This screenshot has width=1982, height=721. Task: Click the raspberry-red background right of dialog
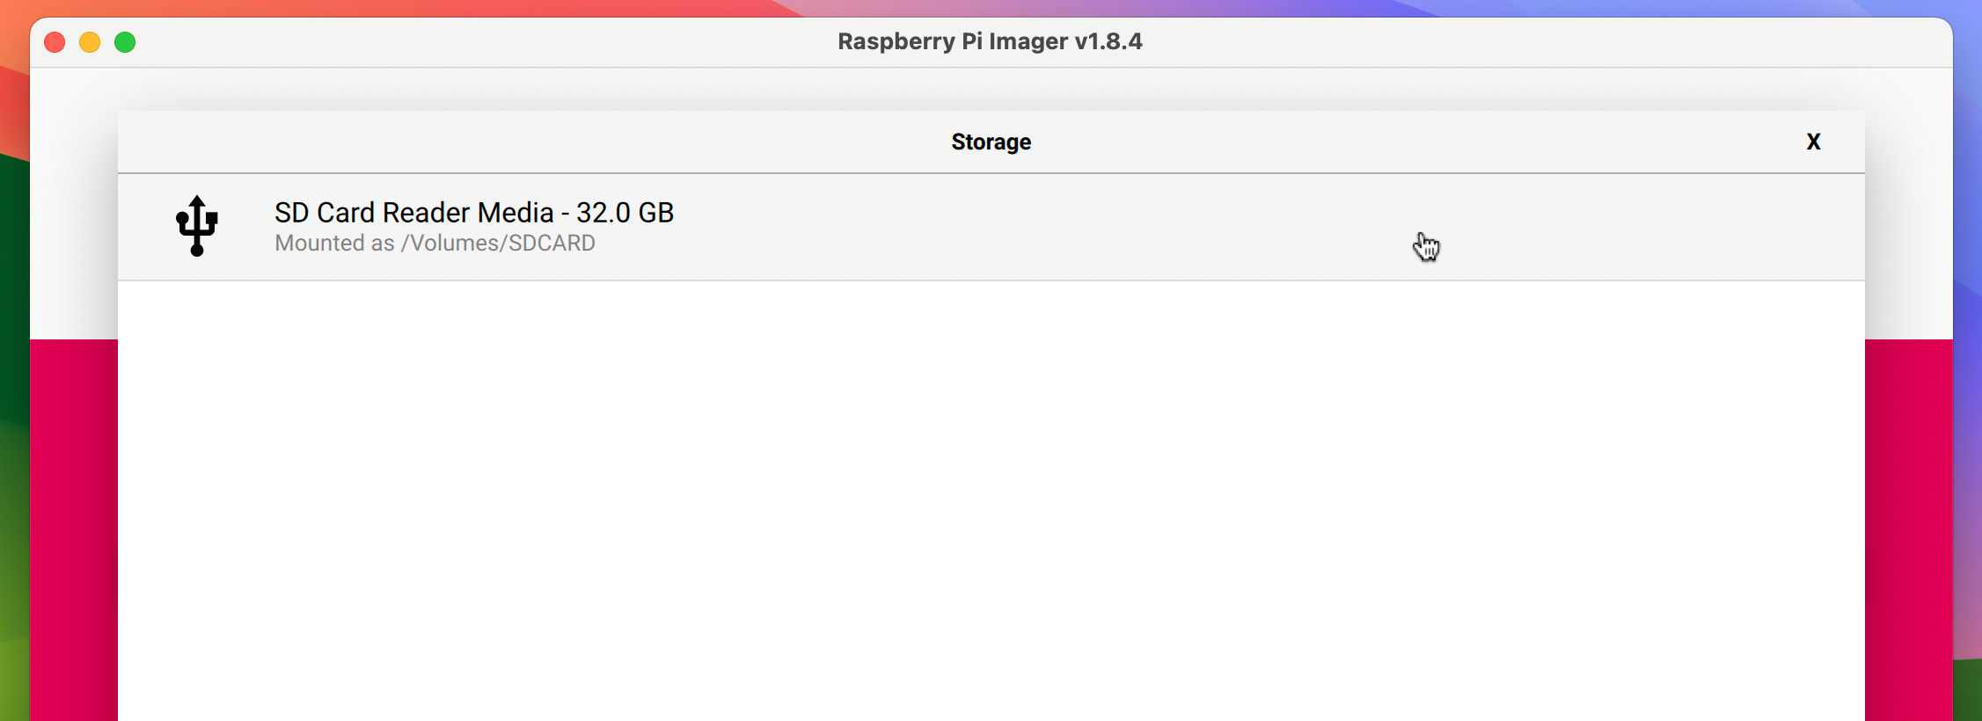(x=1908, y=528)
